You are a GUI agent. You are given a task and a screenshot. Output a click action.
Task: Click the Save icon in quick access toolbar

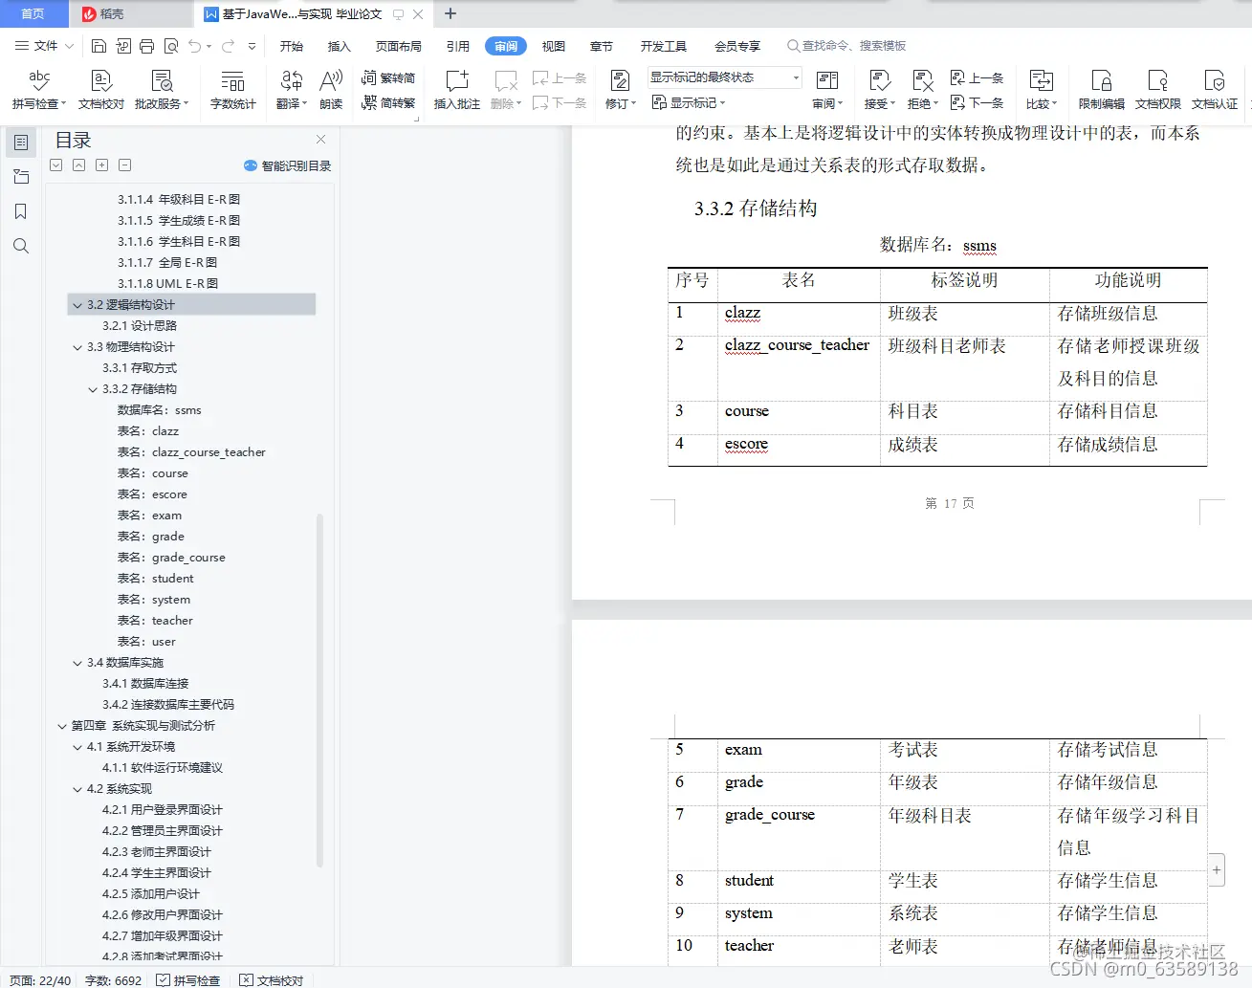(x=99, y=46)
